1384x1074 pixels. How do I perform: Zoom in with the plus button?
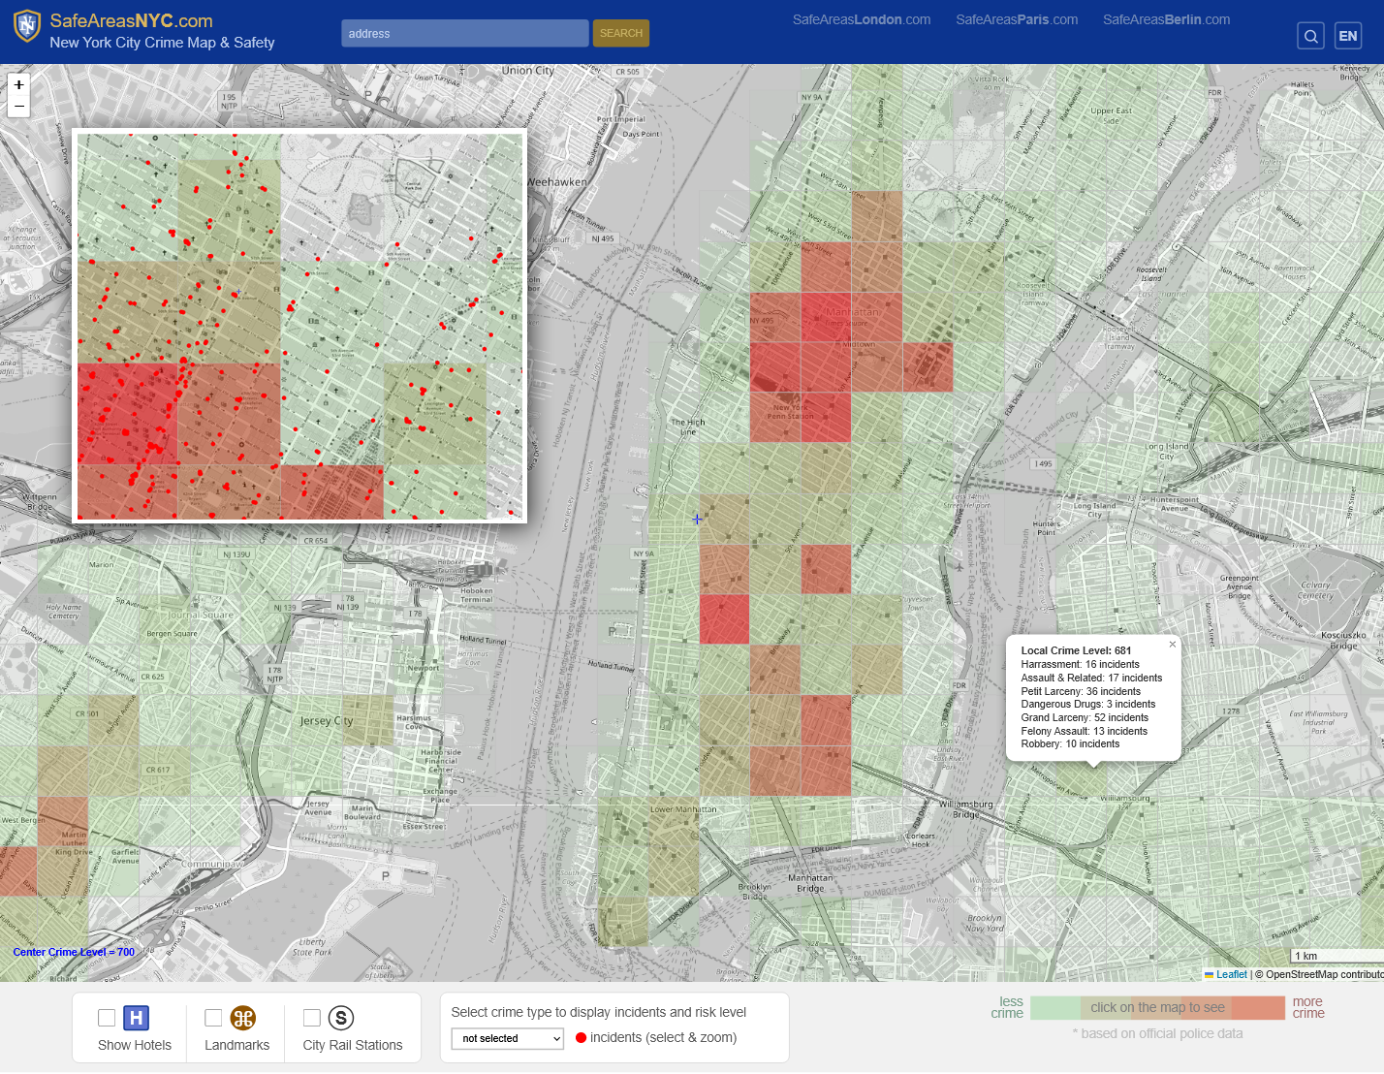point(18,85)
